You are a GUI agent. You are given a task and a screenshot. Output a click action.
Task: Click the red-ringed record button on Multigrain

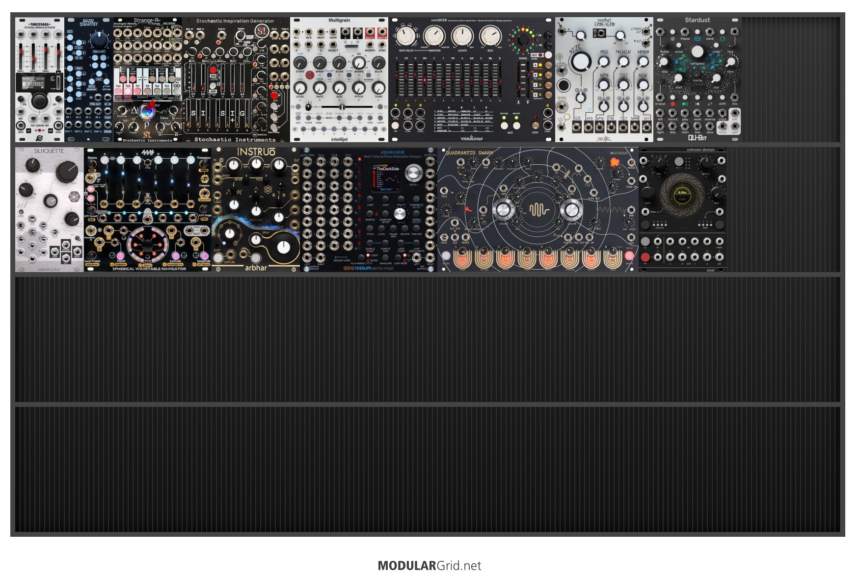(x=310, y=75)
